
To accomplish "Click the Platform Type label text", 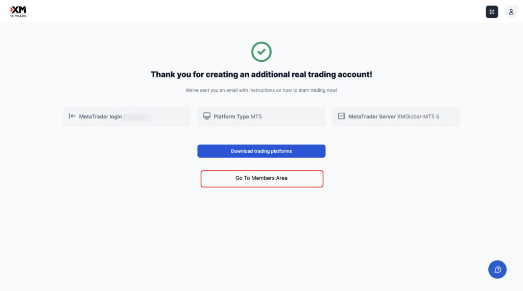I will coord(231,117).
